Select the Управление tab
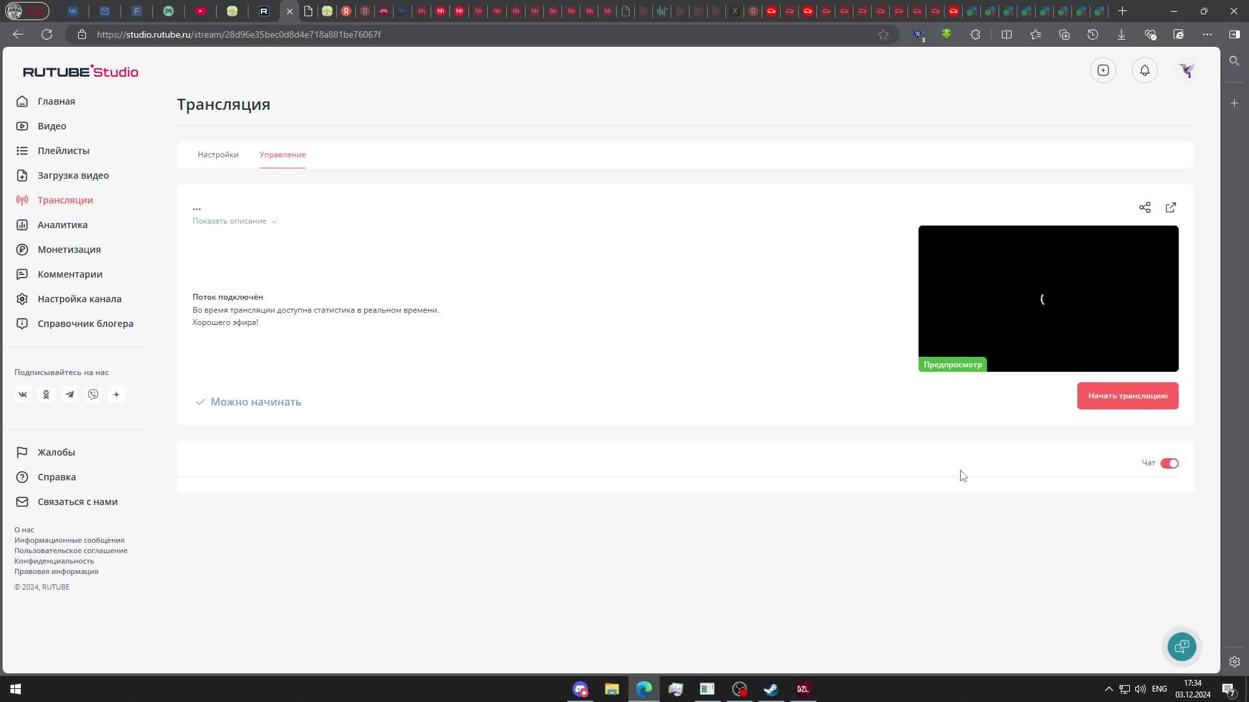Screen dimensions: 1249x702 pyautogui.click(x=282, y=155)
